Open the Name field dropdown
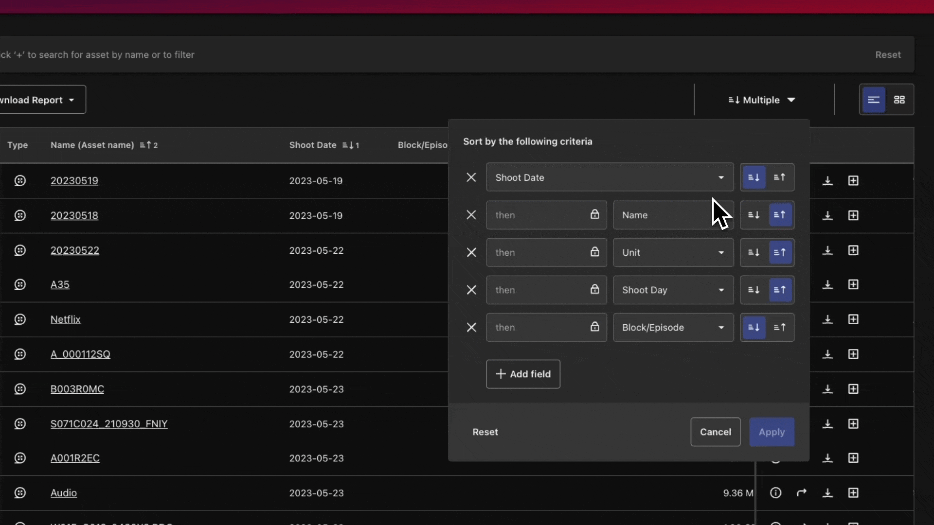934x525 pixels. [673, 215]
